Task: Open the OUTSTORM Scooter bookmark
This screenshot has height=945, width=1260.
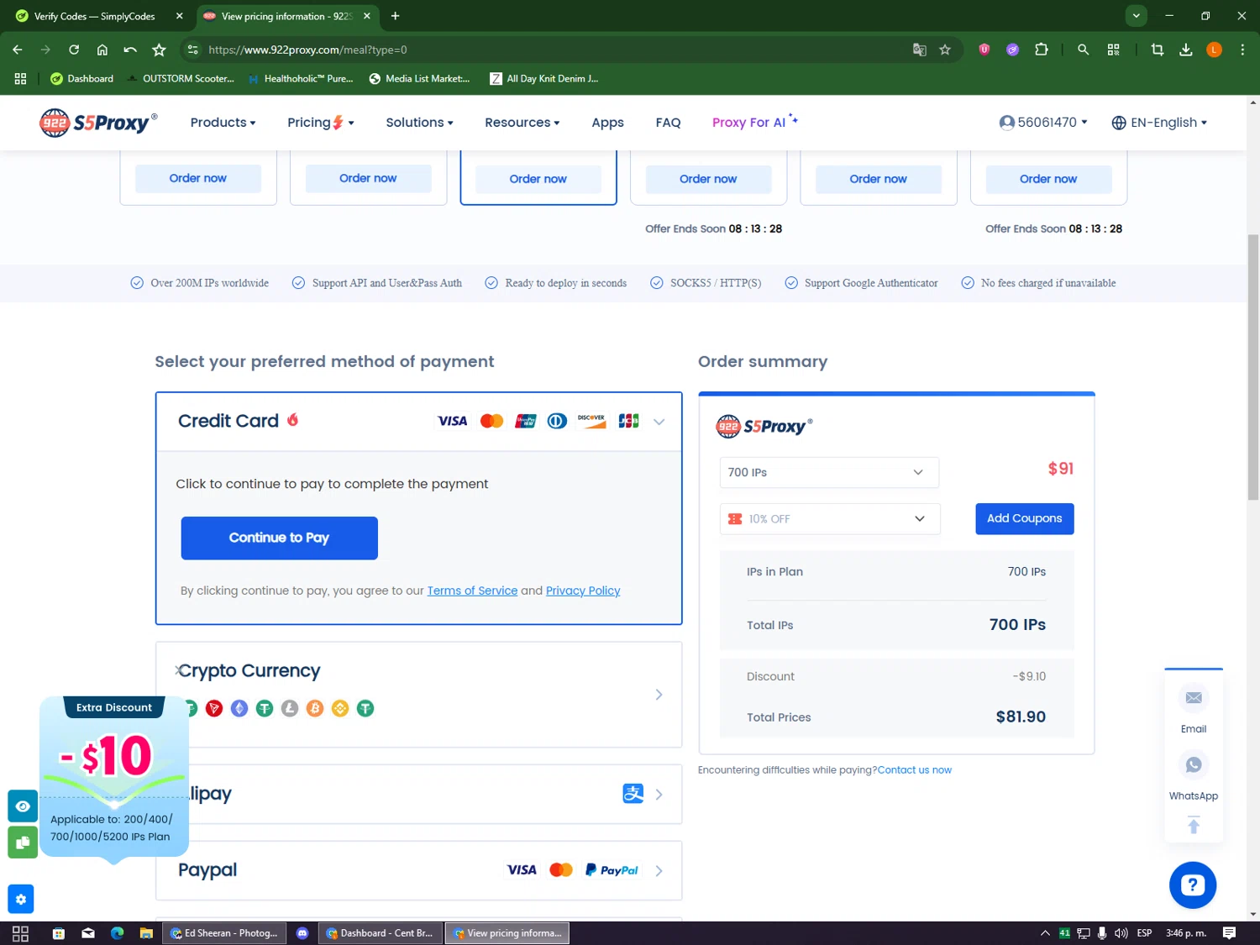Action: point(180,79)
